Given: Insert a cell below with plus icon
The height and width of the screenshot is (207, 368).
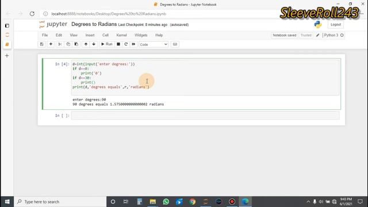Looking at the screenshot, I should coord(51,44).
